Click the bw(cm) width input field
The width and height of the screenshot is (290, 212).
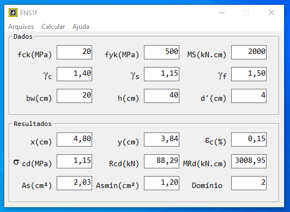(74, 96)
